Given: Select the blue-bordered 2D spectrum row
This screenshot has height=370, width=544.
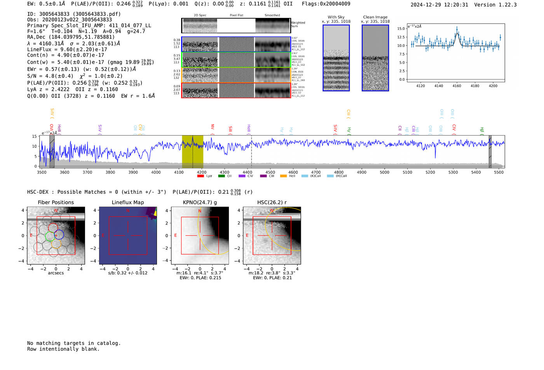Looking at the screenshot, I should 236,44.
